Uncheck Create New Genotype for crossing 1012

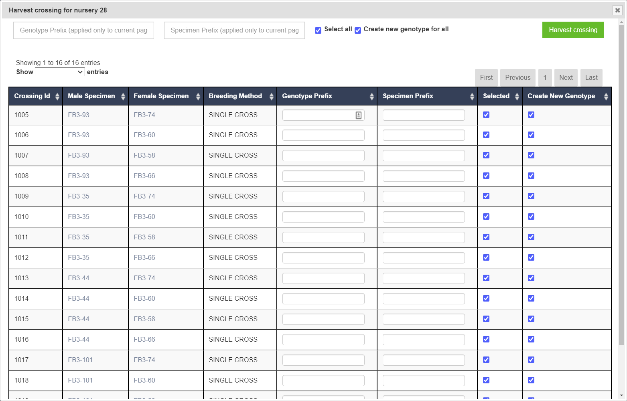pyautogui.click(x=531, y=257)
